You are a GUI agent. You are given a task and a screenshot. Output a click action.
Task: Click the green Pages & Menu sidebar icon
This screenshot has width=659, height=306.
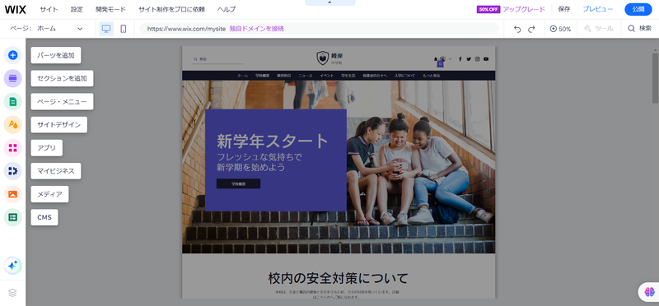pos(12,101)
